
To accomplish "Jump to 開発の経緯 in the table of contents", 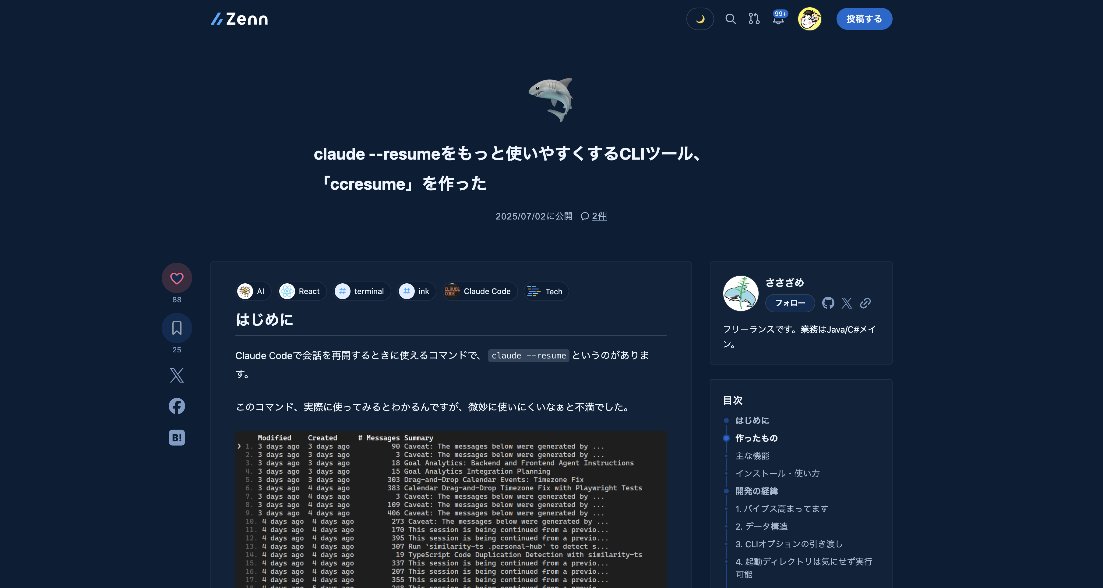I will (757, 491).
